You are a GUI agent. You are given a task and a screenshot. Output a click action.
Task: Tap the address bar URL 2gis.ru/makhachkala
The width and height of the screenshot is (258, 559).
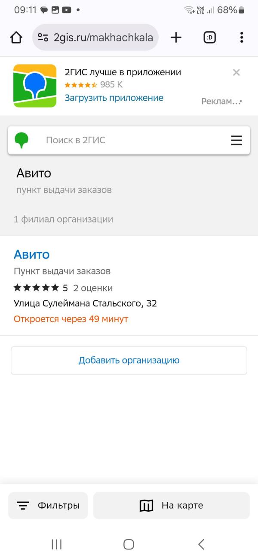(103, 37)
